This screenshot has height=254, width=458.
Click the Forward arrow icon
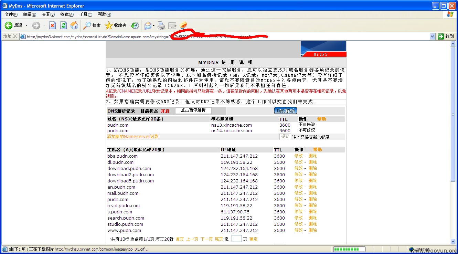click(36, 25)
